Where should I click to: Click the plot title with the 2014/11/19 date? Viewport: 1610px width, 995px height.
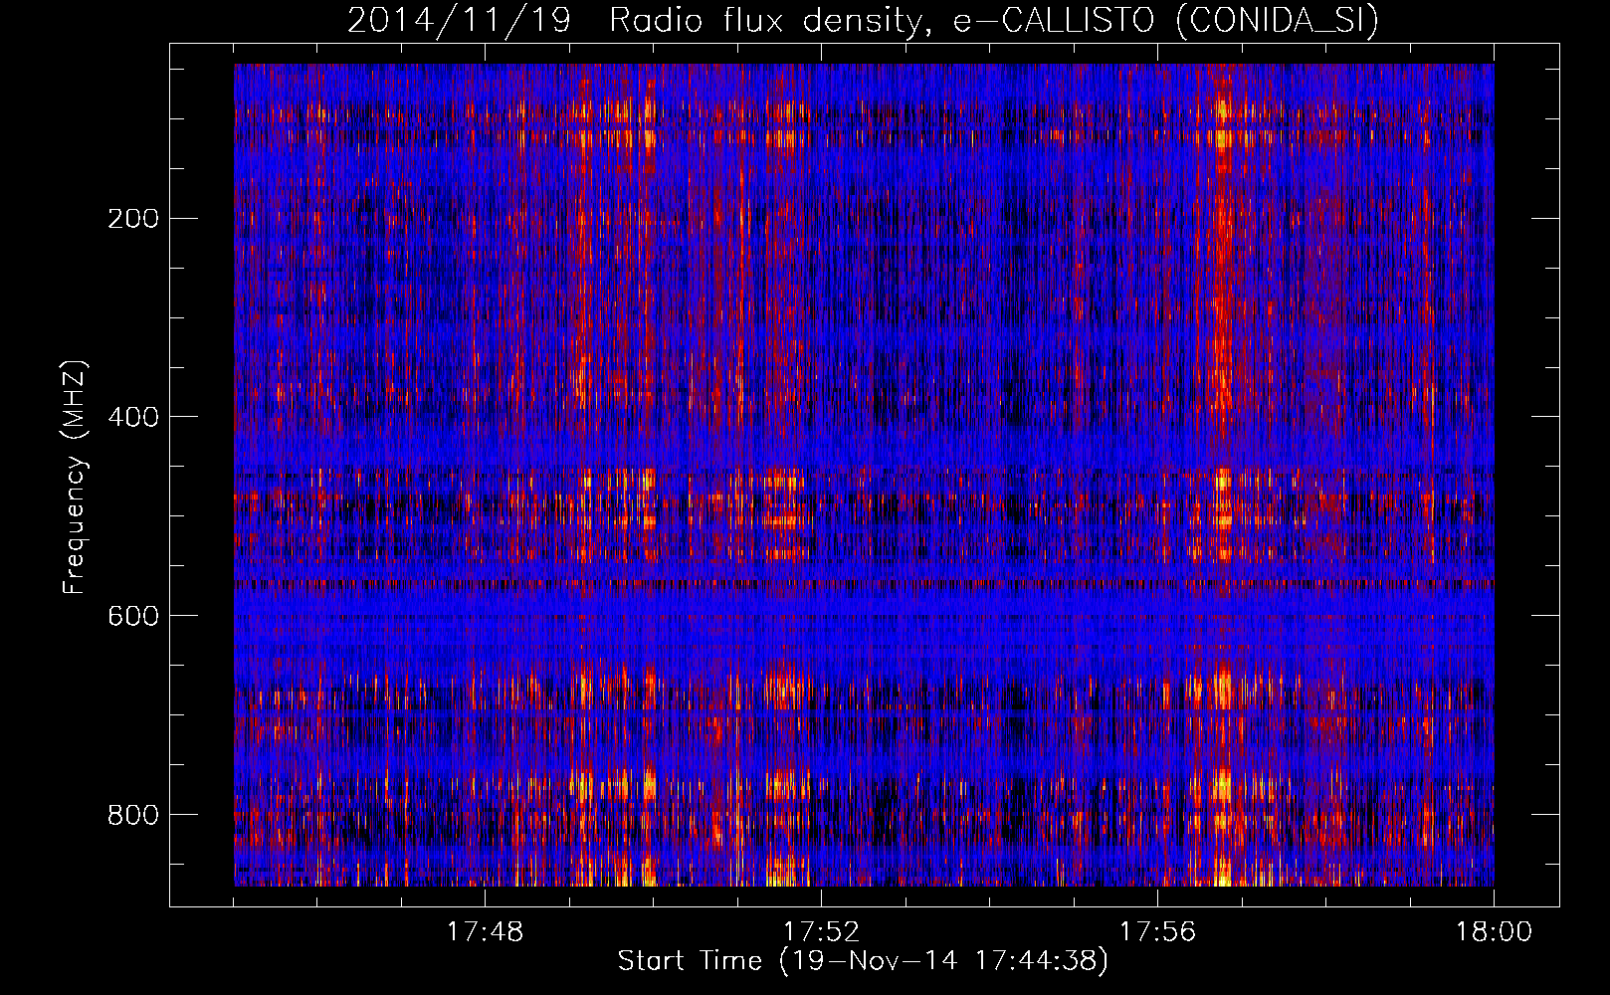pyautogui.click(x=863, y=20)
